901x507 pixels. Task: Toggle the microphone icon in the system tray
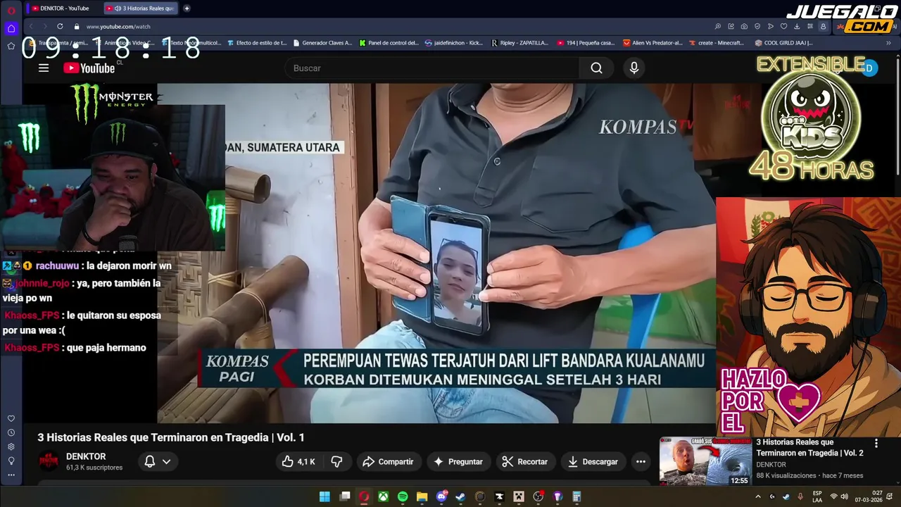tap(800, 496)
